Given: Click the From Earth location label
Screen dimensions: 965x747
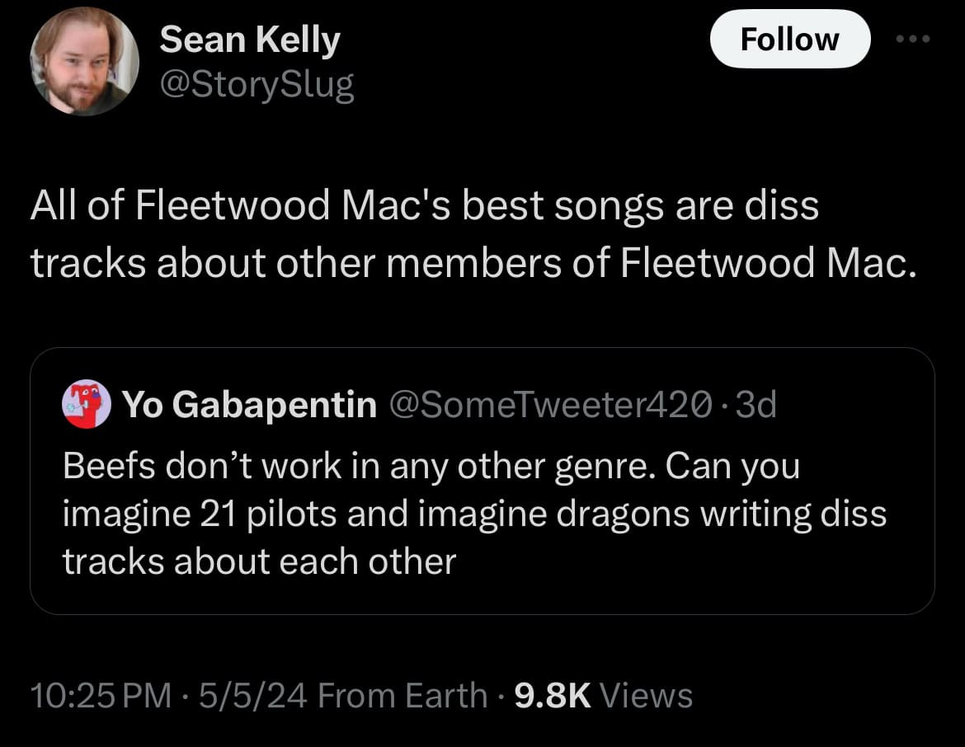Looking at the screenshot, I should coord(402,695).
